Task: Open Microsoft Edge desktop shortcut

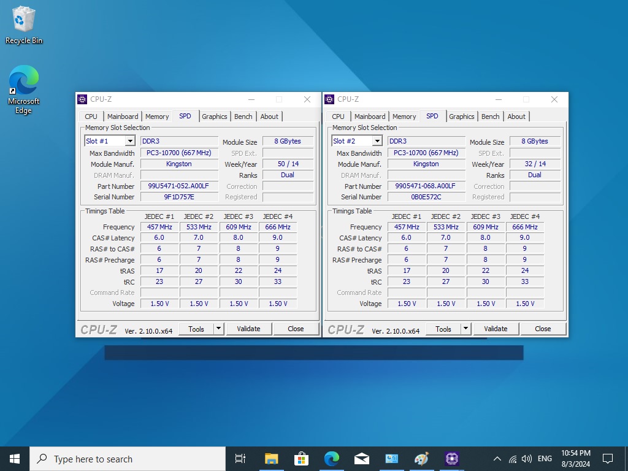Action: coord(23,90)
